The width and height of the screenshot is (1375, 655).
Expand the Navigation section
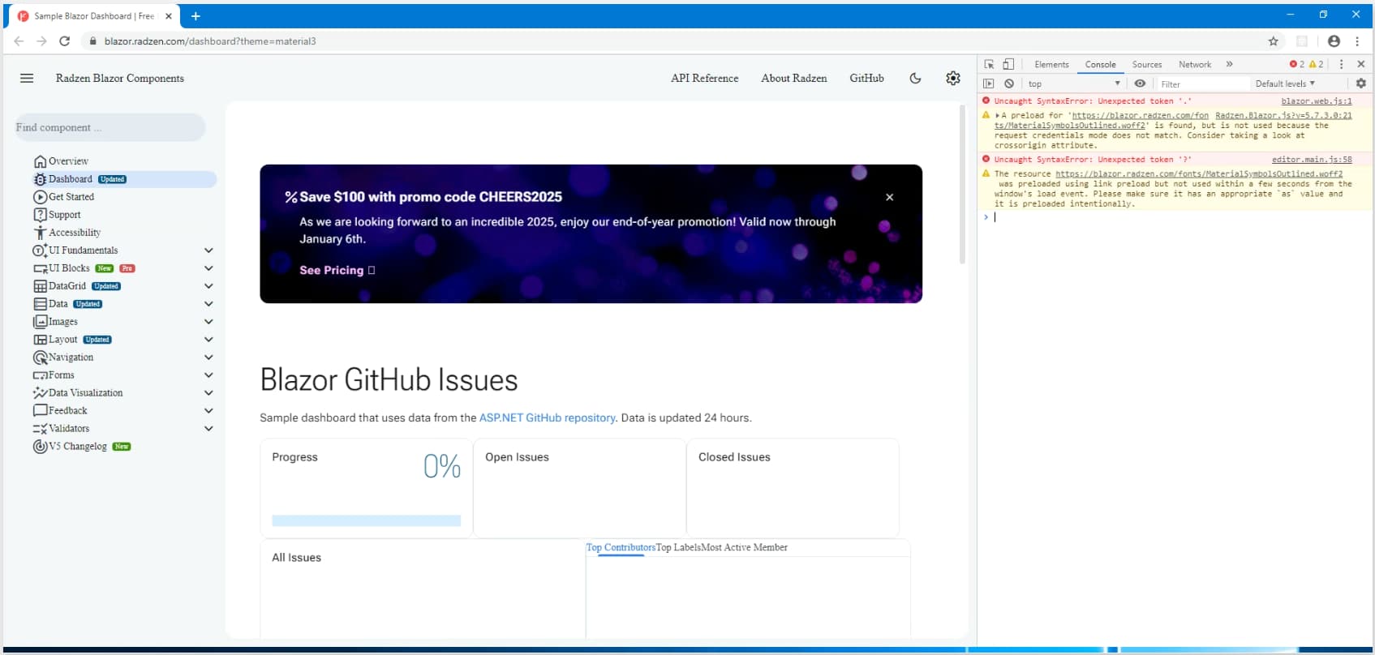(x=208, y=357)
